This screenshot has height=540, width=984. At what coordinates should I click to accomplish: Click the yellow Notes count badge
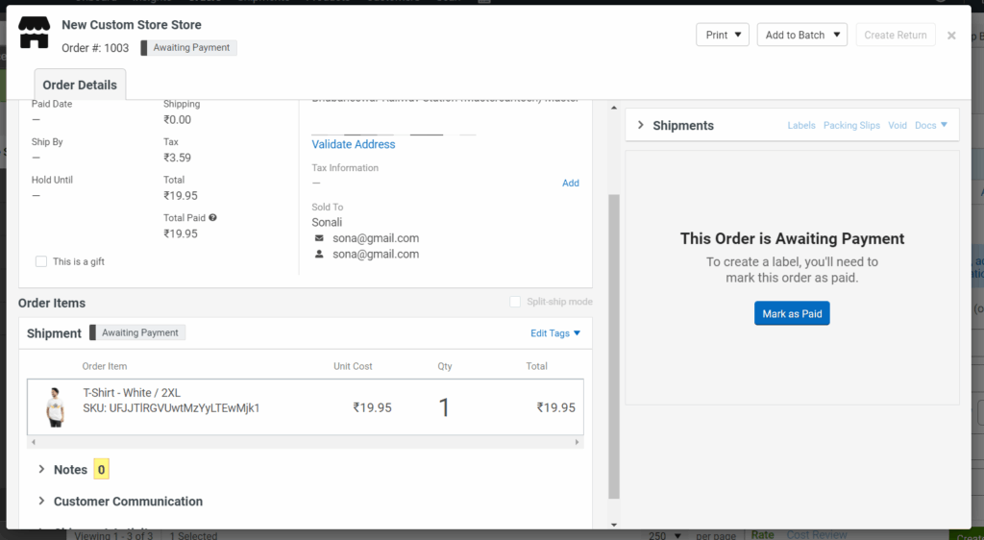(101, 470)
